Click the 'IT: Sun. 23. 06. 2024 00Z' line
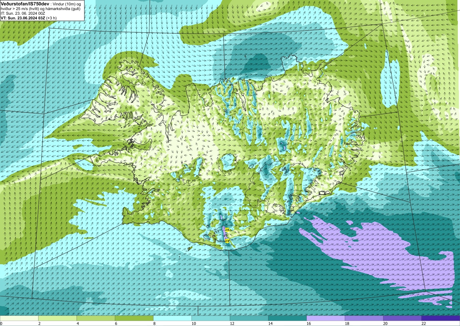 coord(23,13)
